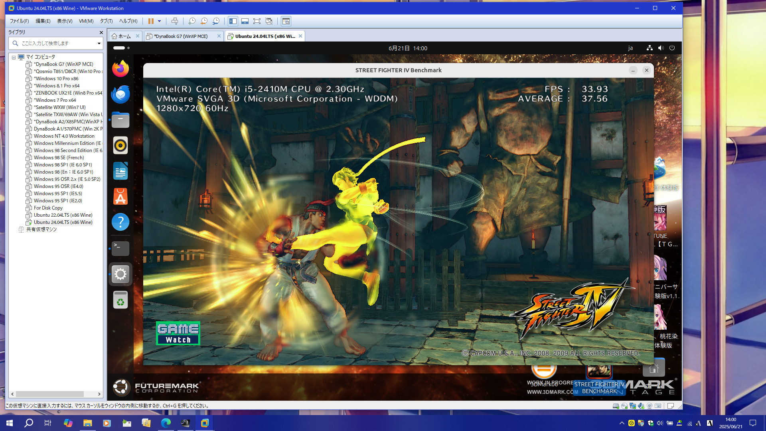This screenshot has height=431, width=766.
Task: Launch Rhythmbox from the Ubuntu dock
Action: pos(120,145)
